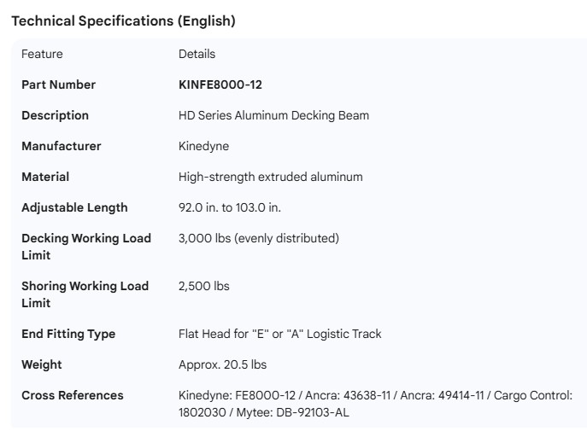
Task: Select the Part Number row label
Action: click(58, 84)
